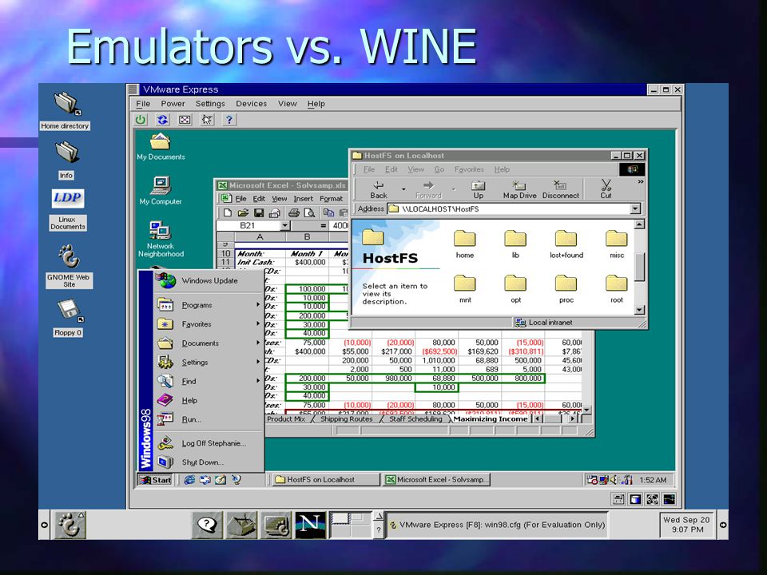This screenshot has height=575, width=767.
Task: Expand Back button history dropdown arrow
Action: (x=403, y=189)
